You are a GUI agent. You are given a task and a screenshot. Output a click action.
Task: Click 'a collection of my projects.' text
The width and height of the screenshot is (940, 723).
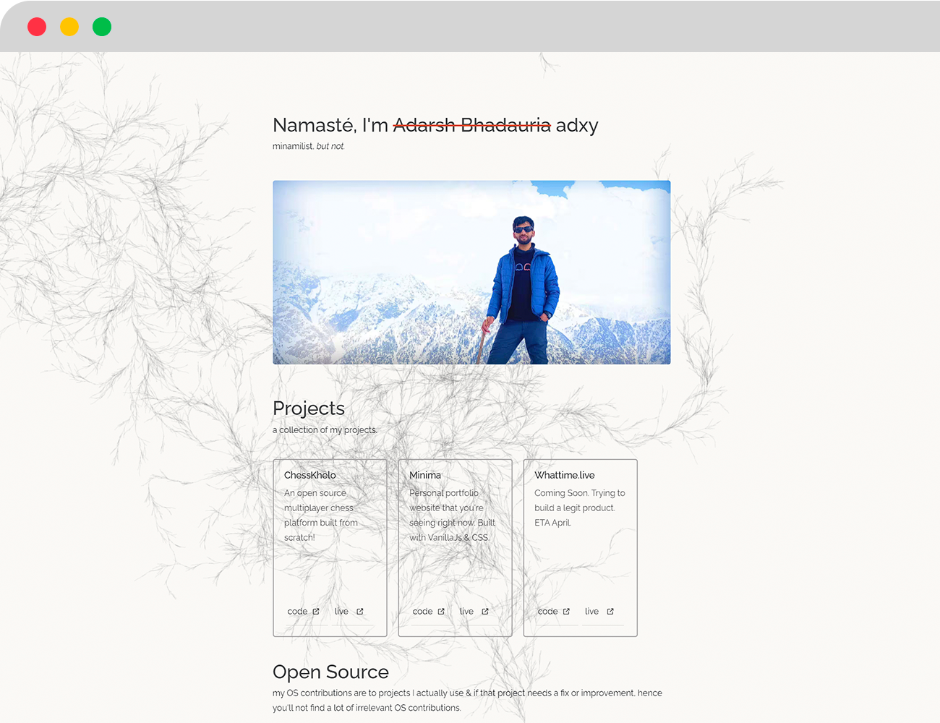click(x=325, y=430)
